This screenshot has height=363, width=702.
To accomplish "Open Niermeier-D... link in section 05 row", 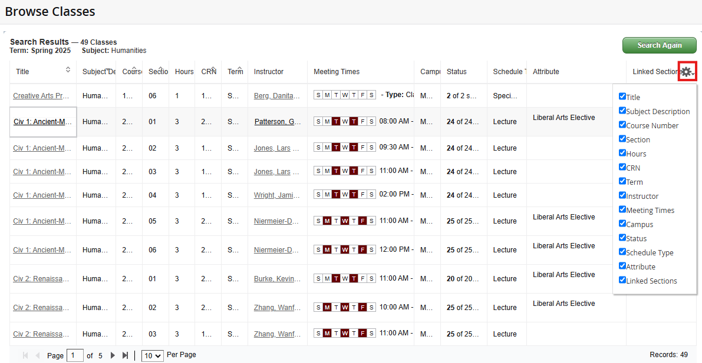I will [276, 221].
